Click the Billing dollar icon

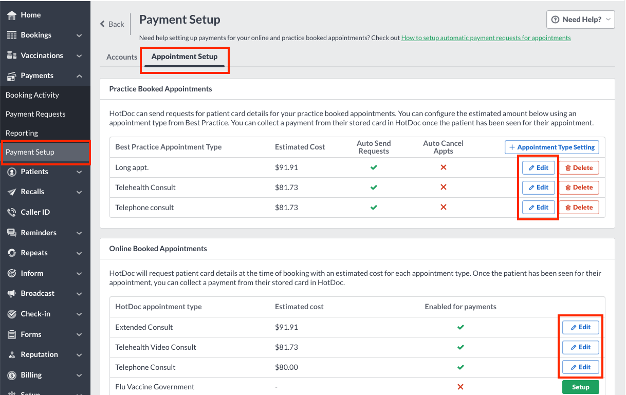tap(12, 375)
